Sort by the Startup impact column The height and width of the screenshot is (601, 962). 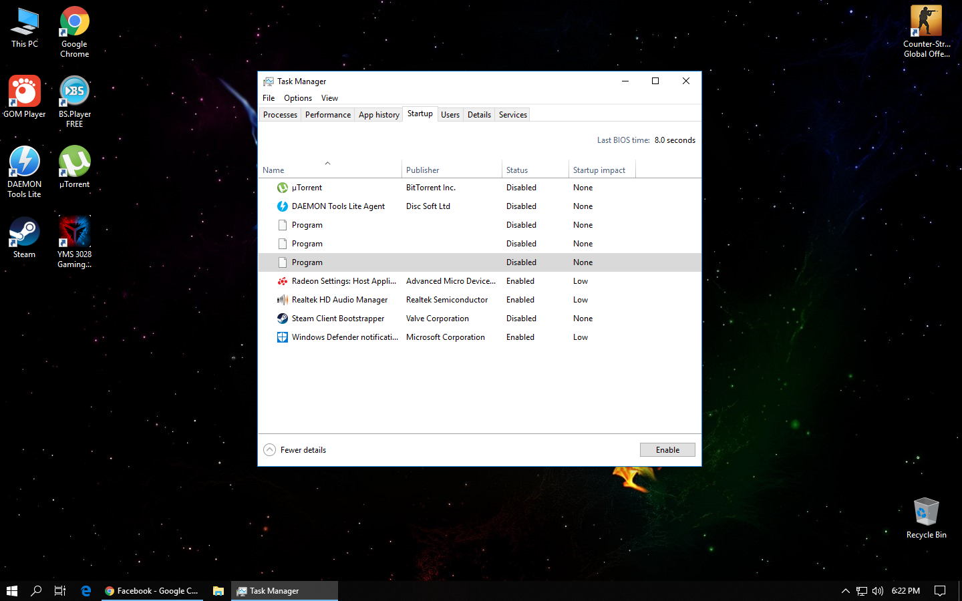(x=599, y=170)
